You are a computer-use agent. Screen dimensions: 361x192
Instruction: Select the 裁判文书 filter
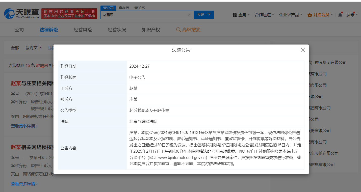click(33, 48)
